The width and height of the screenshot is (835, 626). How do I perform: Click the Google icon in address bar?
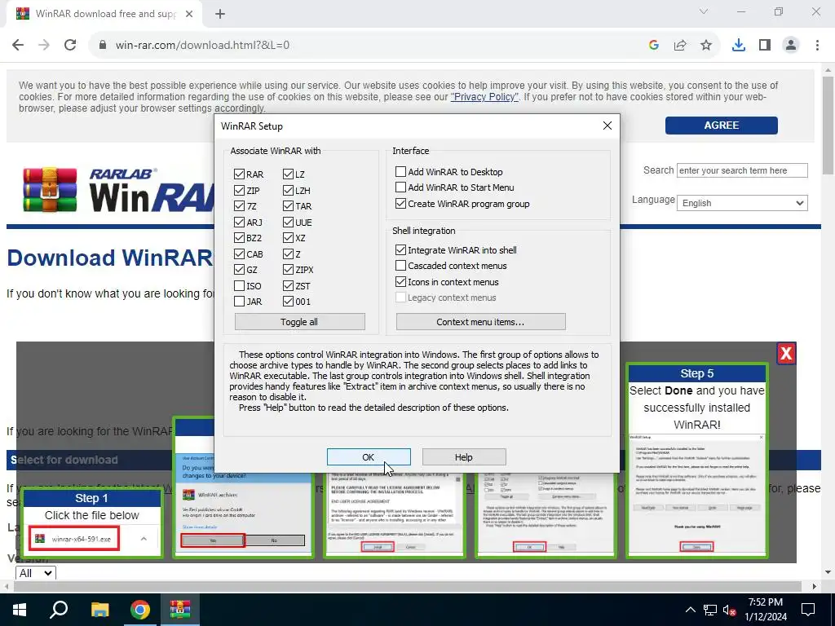coord(654,45)
